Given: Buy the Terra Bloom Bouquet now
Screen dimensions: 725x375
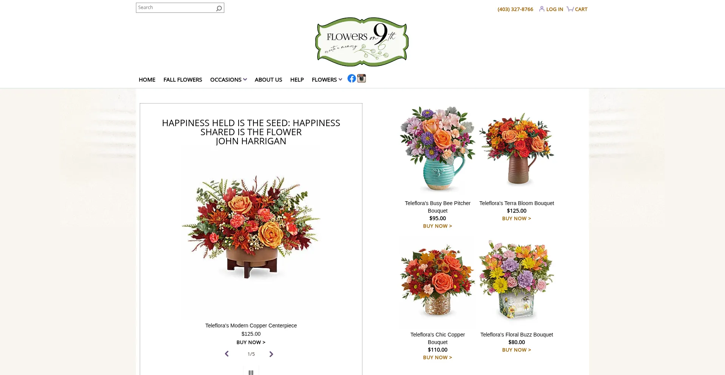Looking at the screenshot, I should click(x=517, y=218).
